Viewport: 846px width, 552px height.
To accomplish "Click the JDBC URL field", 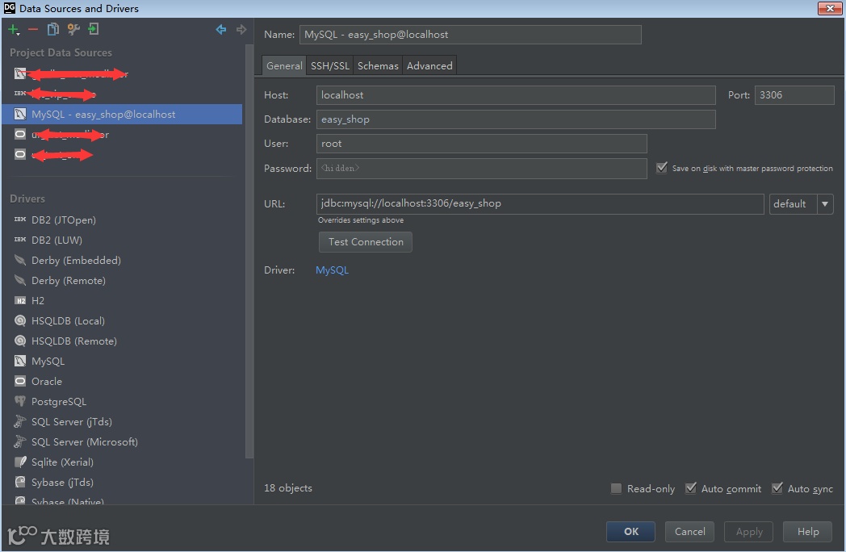I will click(x=540, y=204).
